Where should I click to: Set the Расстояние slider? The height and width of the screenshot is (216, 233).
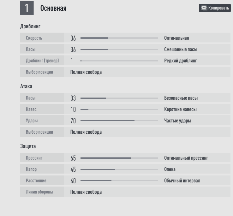point(119,181)
